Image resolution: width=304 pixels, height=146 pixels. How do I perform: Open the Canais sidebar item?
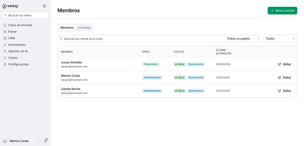(11, 58)
